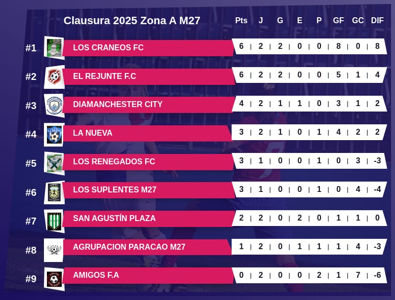The image size is (395, 300).
Task: Open the Amigos F.A team badge
Action: click(54, 279)
